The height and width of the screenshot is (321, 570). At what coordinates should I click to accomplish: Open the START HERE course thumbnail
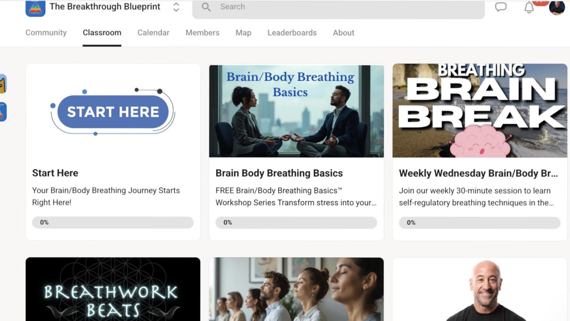point(113,111)
